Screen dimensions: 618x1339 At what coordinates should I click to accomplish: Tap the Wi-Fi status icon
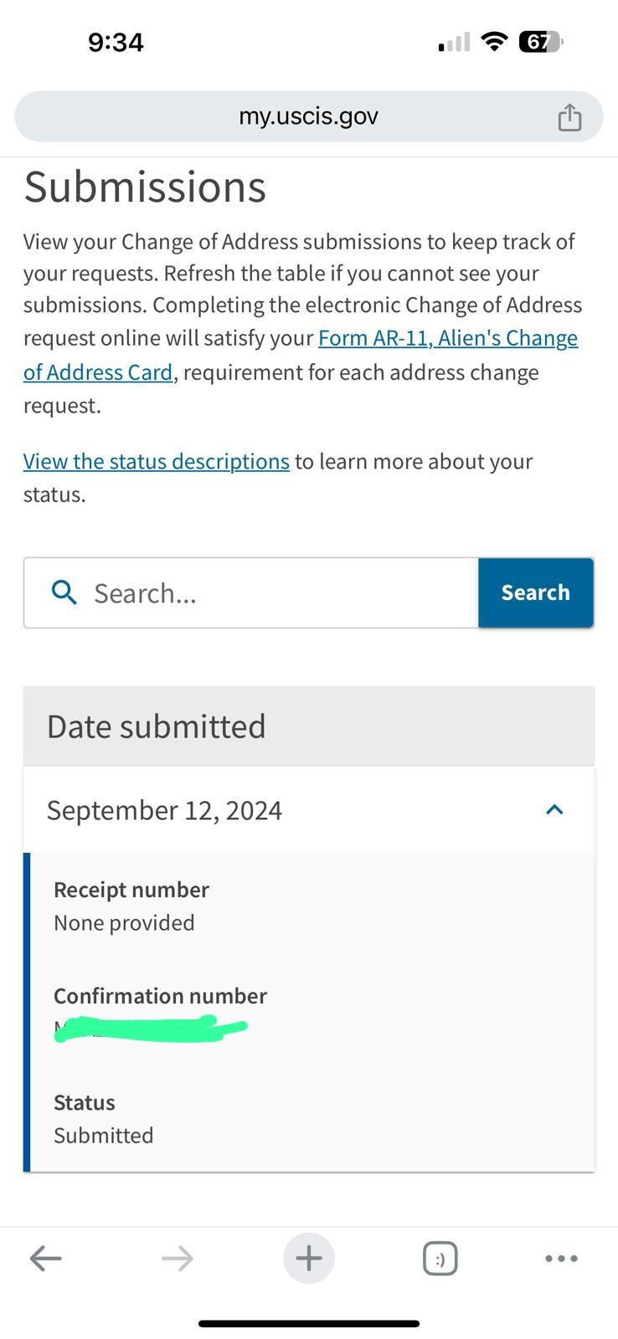pos(495,42)
